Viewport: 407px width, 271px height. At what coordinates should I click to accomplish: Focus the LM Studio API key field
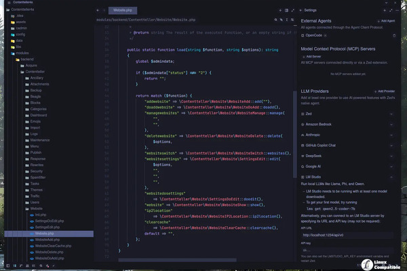click(x=347, y=250)
